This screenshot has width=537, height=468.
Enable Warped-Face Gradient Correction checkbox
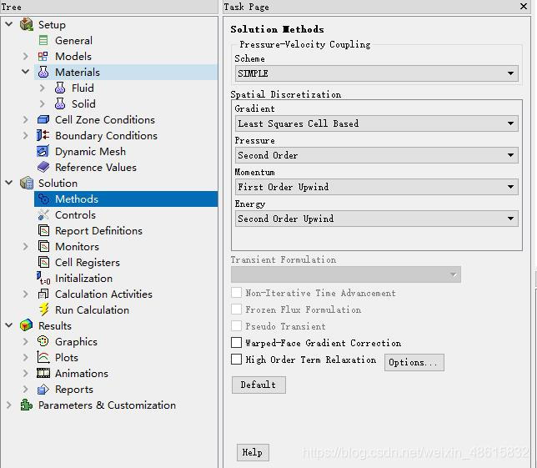point(237,343)
